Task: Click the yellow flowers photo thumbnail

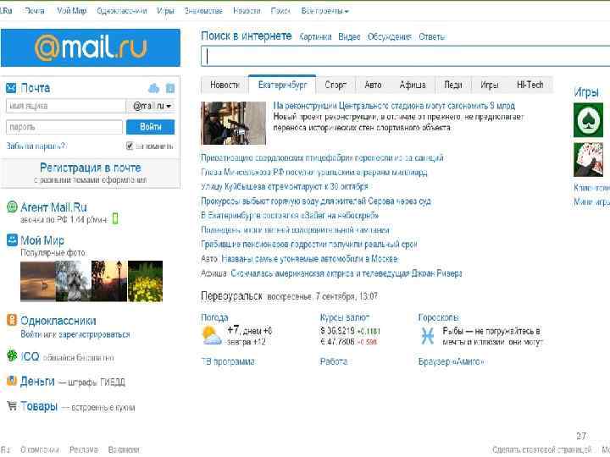Action: coord(146,281)
